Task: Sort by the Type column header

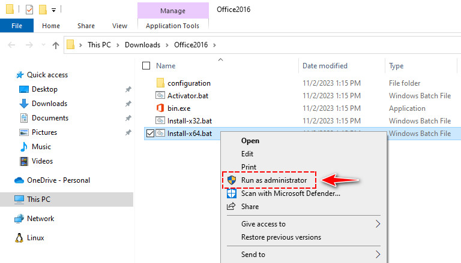Action: 396,66
